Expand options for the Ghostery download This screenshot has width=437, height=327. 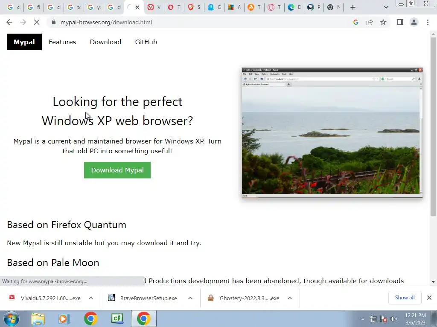pyautogui.click(x=290, y=298)
